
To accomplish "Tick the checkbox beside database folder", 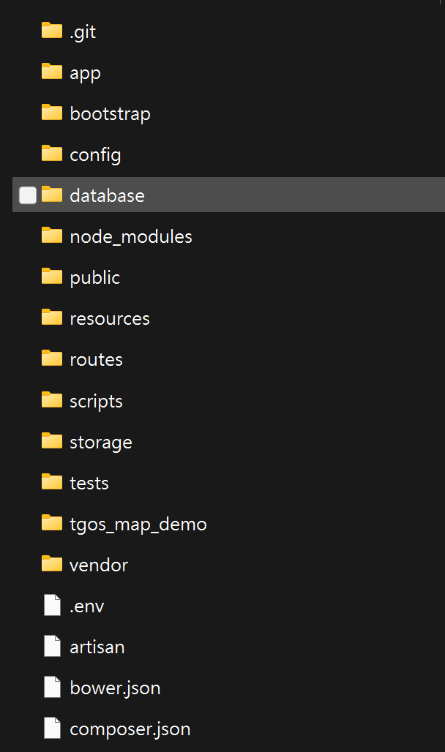I will pyautogui.click(x=28, y=195).
